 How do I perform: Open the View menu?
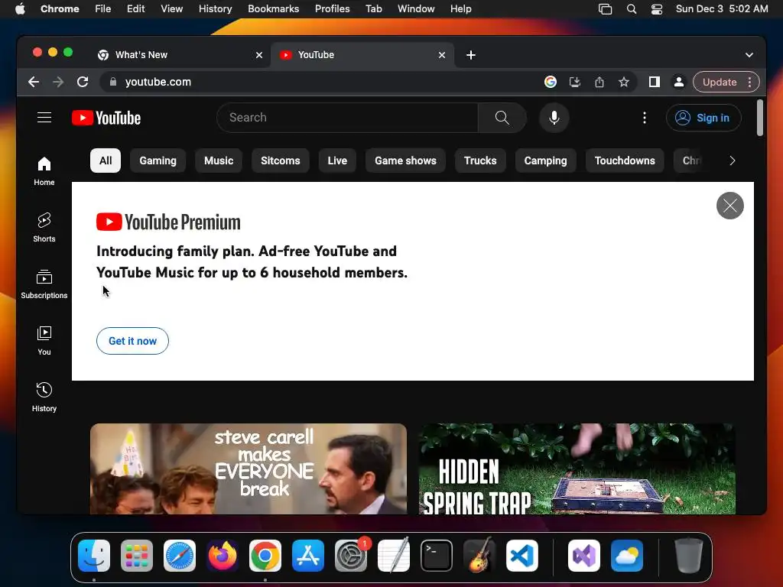(x=171, y=9)
